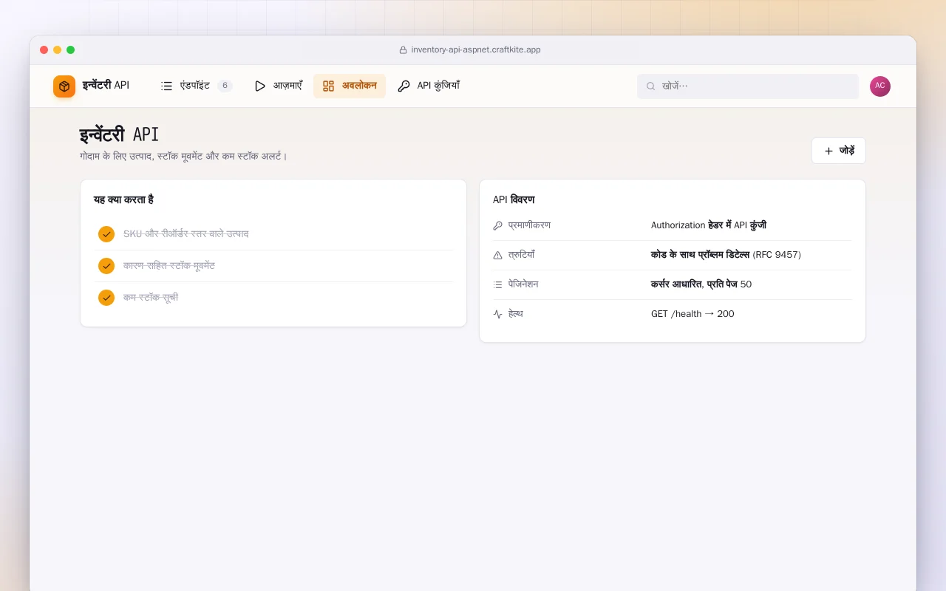This screenshot has height=591, width=946.
Task: Focus the खोजें search field
Action: click(748, 86)
